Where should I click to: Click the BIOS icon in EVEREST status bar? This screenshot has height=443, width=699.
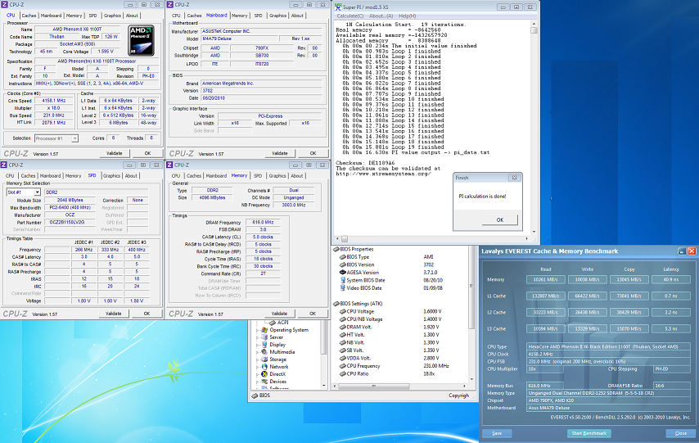(255, 396)
